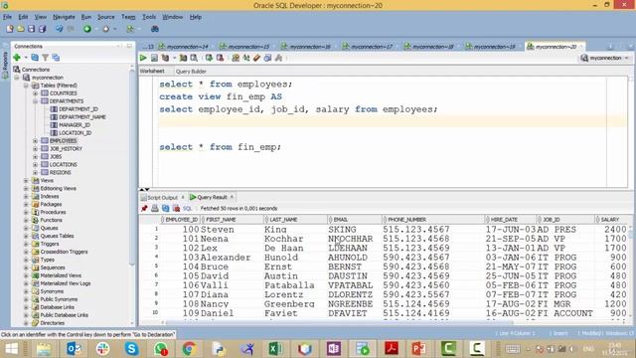Open the File menu
This screenshot has width=636, height=358.
(x=7, y=17)
